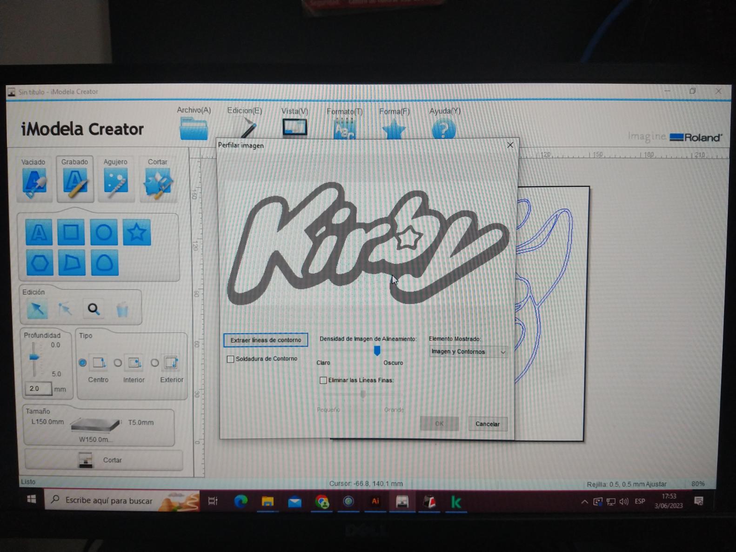
Task: Click the trash delete icon in Edición
Action: [122, 309]
